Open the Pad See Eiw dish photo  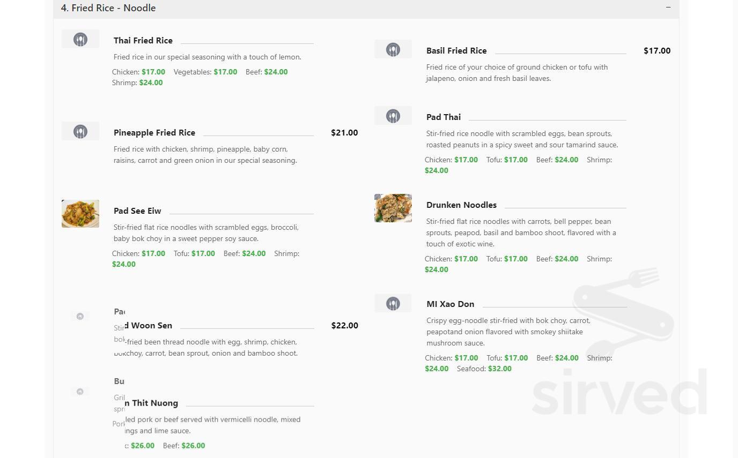pyautogui.click(x=80, y=213)
